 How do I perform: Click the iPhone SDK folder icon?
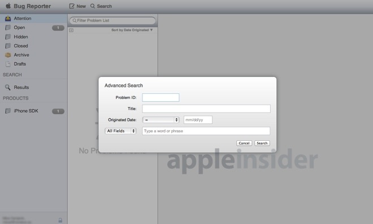point(8,111)
